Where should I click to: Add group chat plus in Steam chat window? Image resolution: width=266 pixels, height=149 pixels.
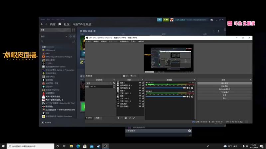190,131
